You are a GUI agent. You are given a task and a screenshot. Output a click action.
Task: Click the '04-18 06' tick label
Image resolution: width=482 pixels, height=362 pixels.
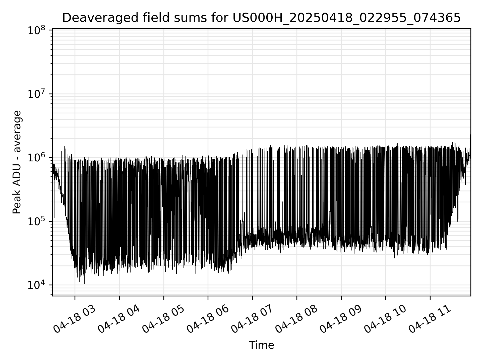point(208,319)
